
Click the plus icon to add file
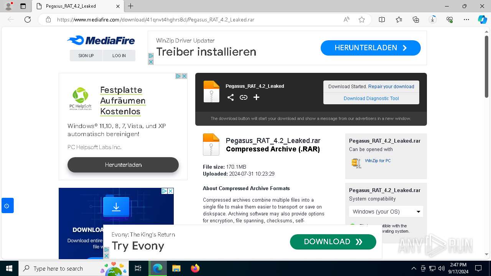[257, 97]
